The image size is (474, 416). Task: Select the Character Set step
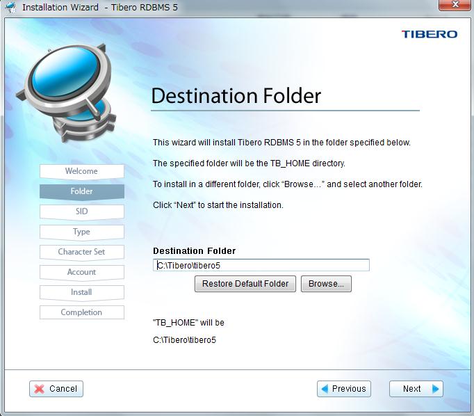tap(81, 252)
